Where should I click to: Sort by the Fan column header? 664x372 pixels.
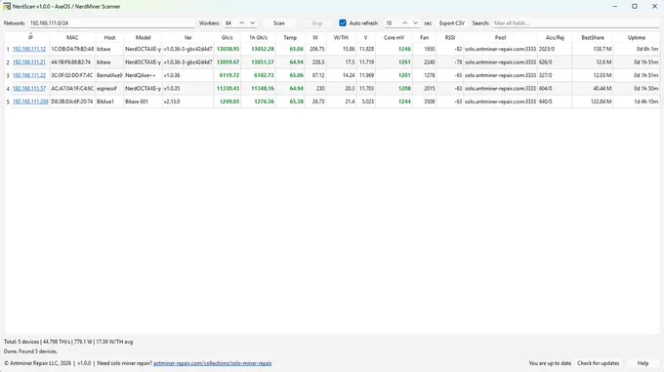[x=425, y=38]
